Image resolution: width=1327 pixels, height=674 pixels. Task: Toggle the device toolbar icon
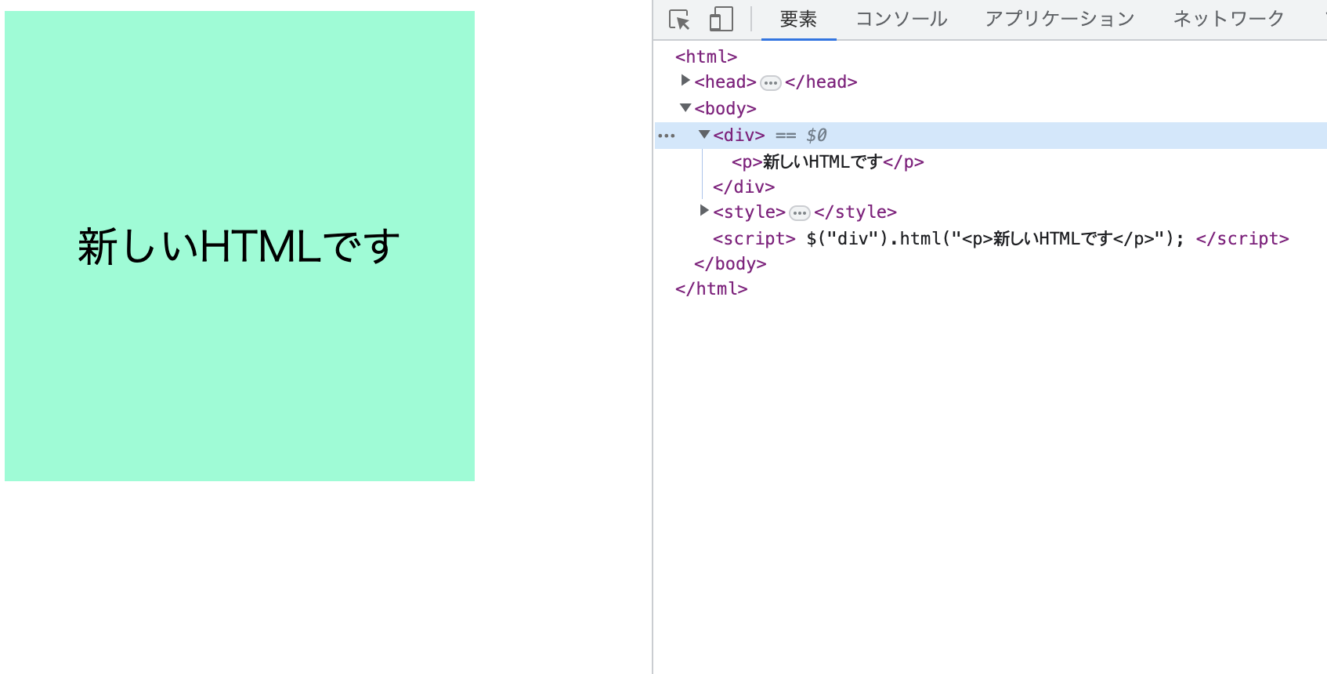point(721,19)
